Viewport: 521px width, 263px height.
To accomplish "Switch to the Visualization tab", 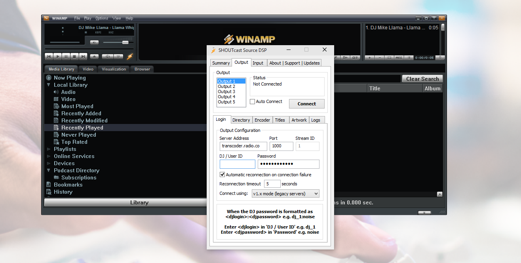I will click(114, 69).
